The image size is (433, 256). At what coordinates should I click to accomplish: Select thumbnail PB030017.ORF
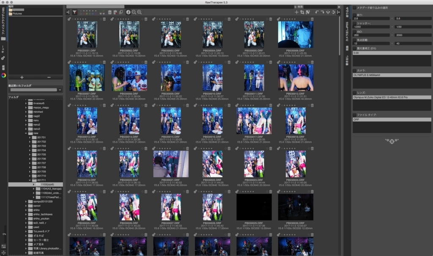[x=254, y=121]
